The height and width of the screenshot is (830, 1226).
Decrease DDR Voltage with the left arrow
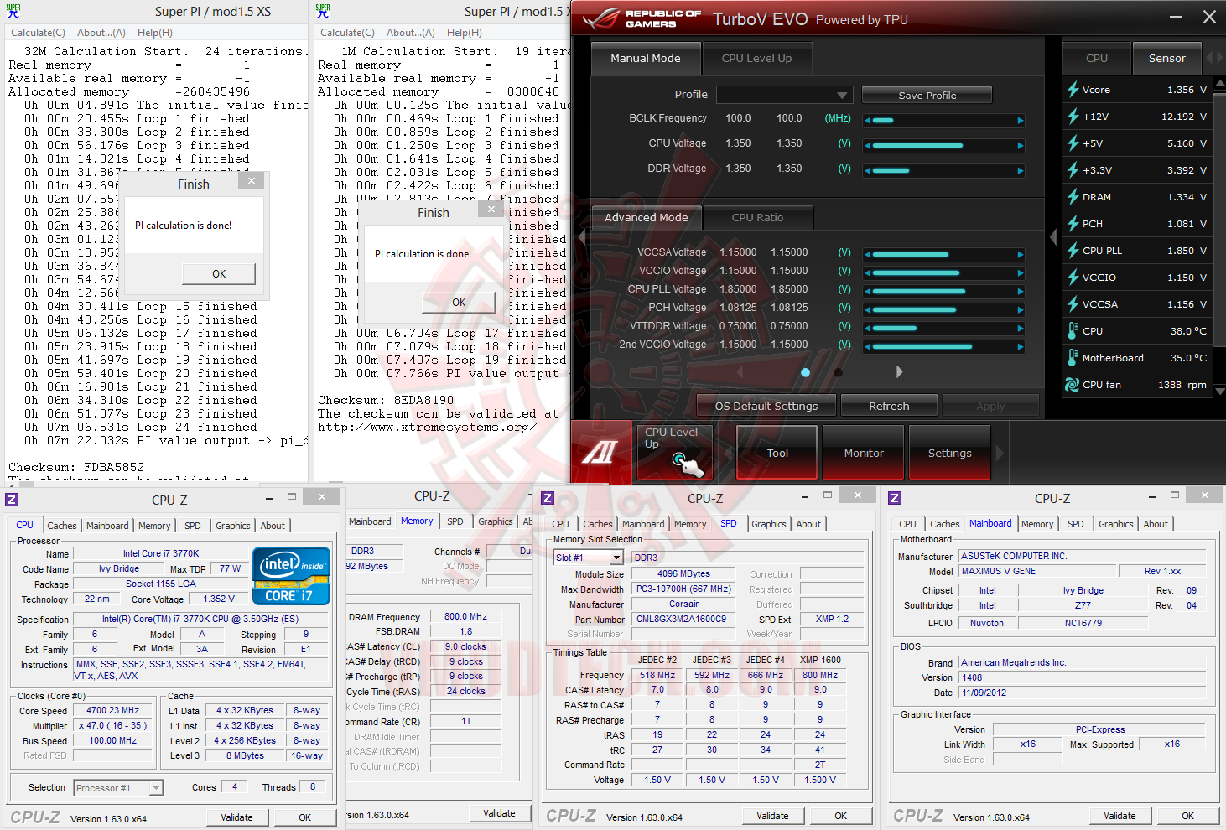point(867,170)
